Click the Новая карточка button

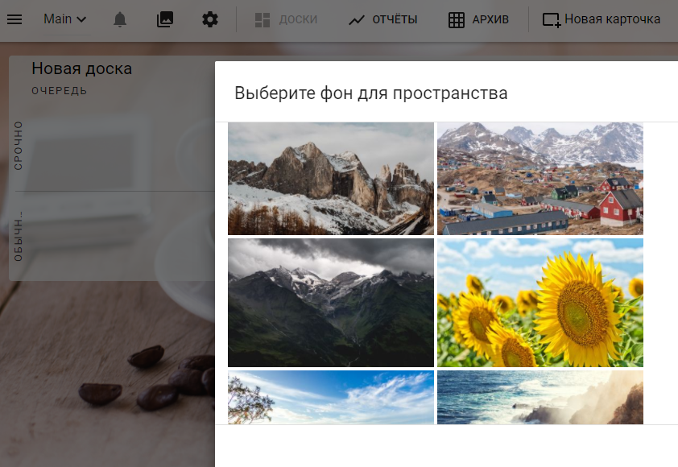[x=602, y=19]
